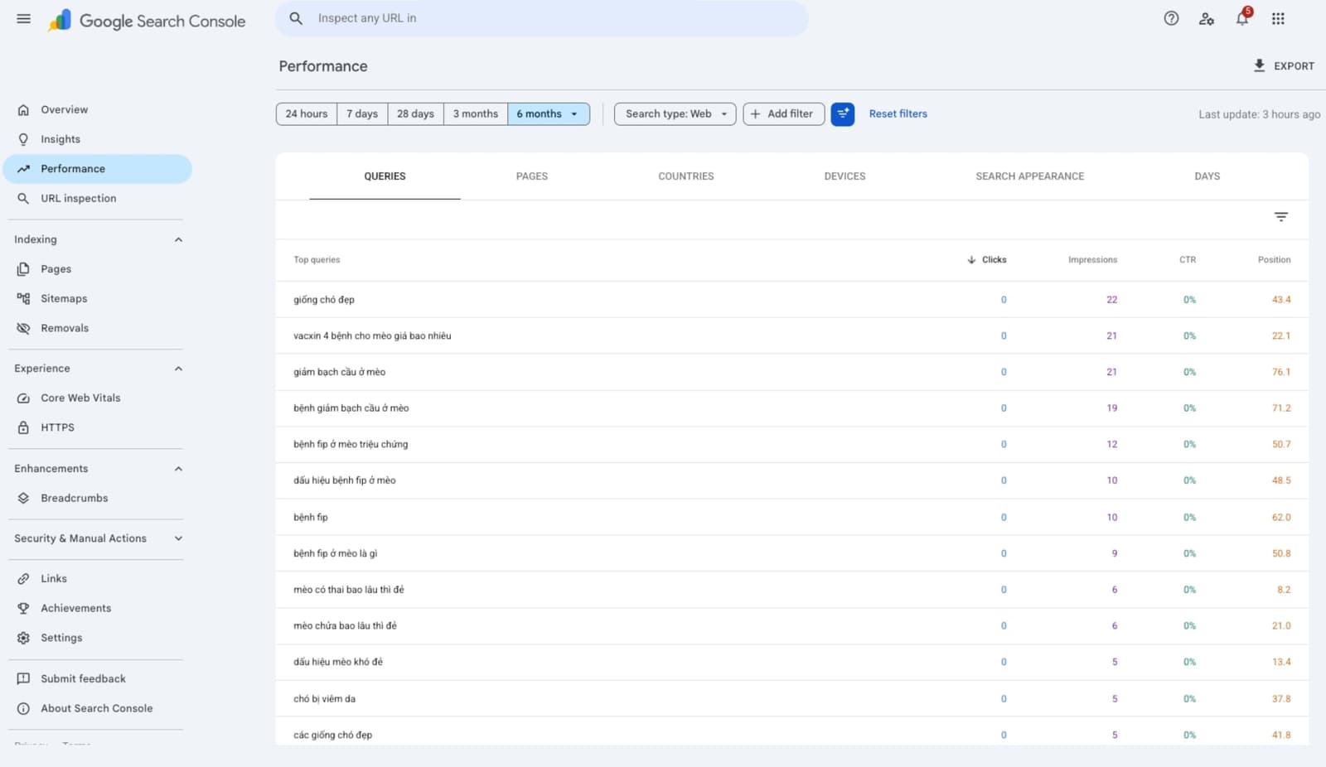The height and width of the screenshot is (767, 1326).
Task: Open 'bệnh fip ở mèo là gì' query
Action: (792, 553)
